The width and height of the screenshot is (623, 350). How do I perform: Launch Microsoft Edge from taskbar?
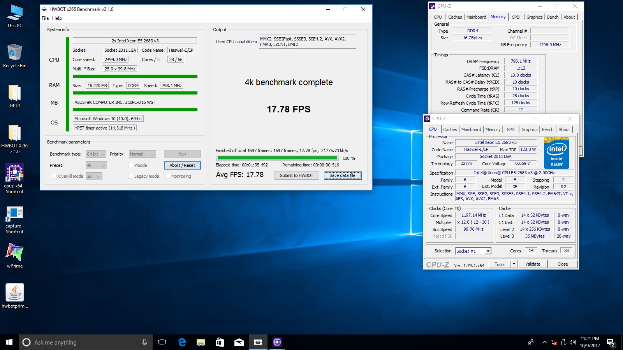click(x=181, y=342)
